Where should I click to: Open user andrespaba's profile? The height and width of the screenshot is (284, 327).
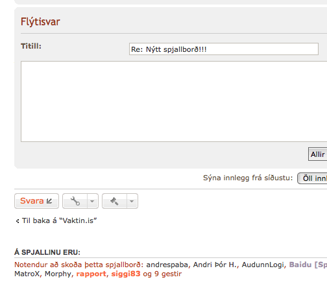(x=167, y=265)
